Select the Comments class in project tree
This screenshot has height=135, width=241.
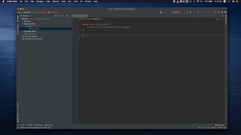46,29
